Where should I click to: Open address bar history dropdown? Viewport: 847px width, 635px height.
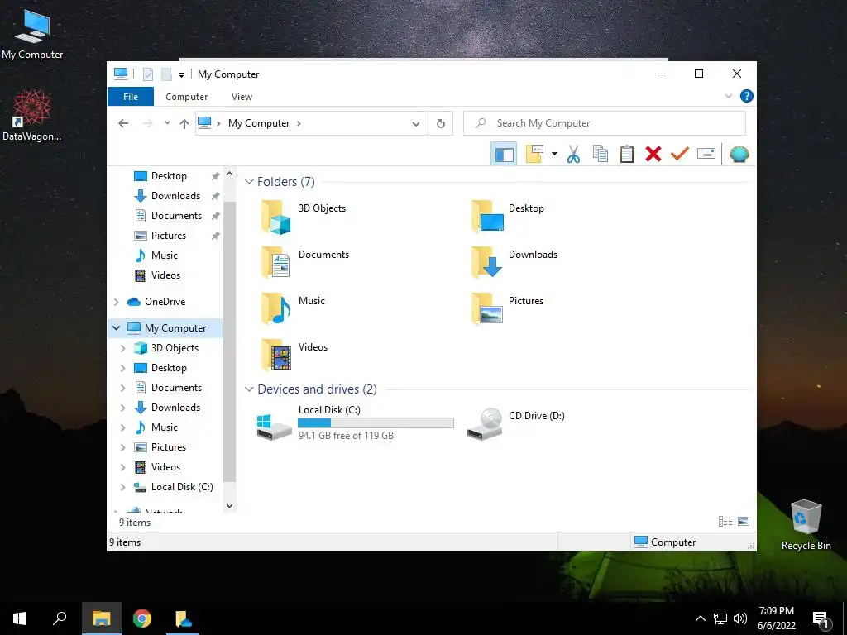tap(415, 124)
